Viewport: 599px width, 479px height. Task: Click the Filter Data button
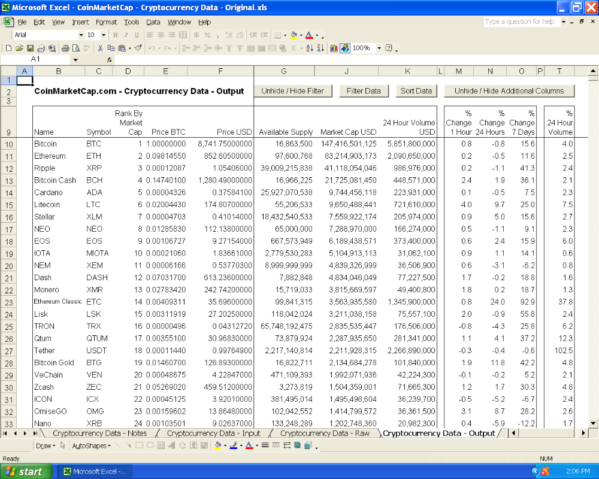364,91
